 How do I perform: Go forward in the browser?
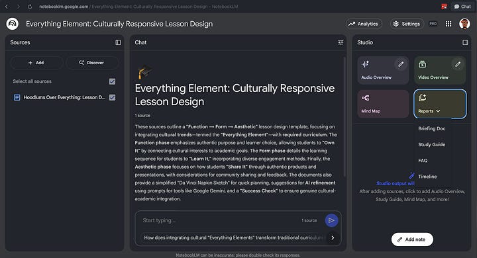19,7
